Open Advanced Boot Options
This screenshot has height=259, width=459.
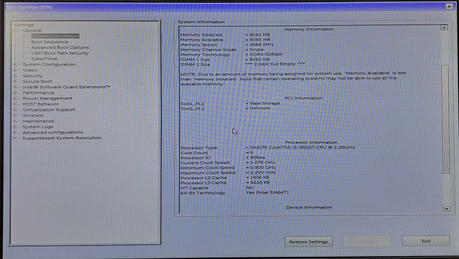60,47
